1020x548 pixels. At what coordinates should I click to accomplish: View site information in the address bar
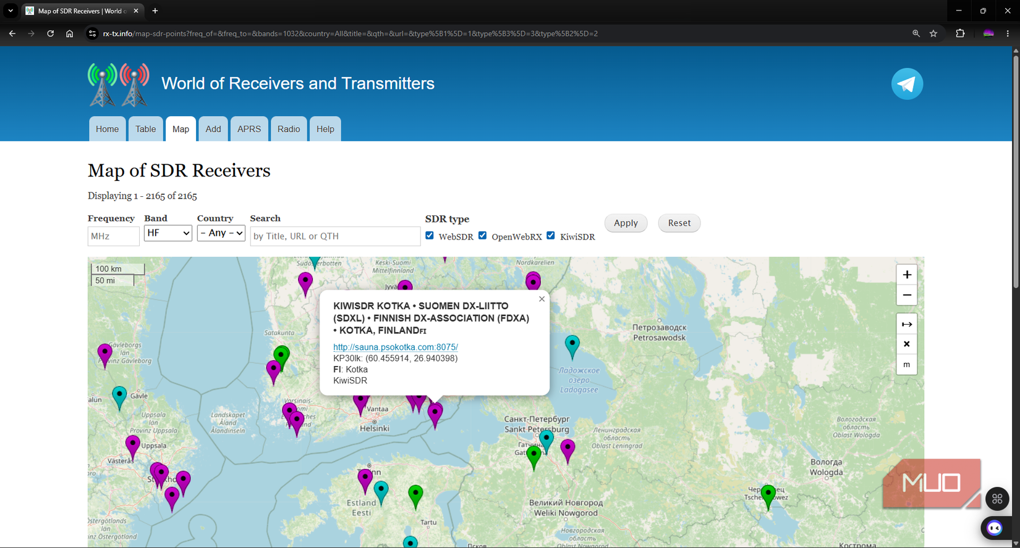click(92, 33)
